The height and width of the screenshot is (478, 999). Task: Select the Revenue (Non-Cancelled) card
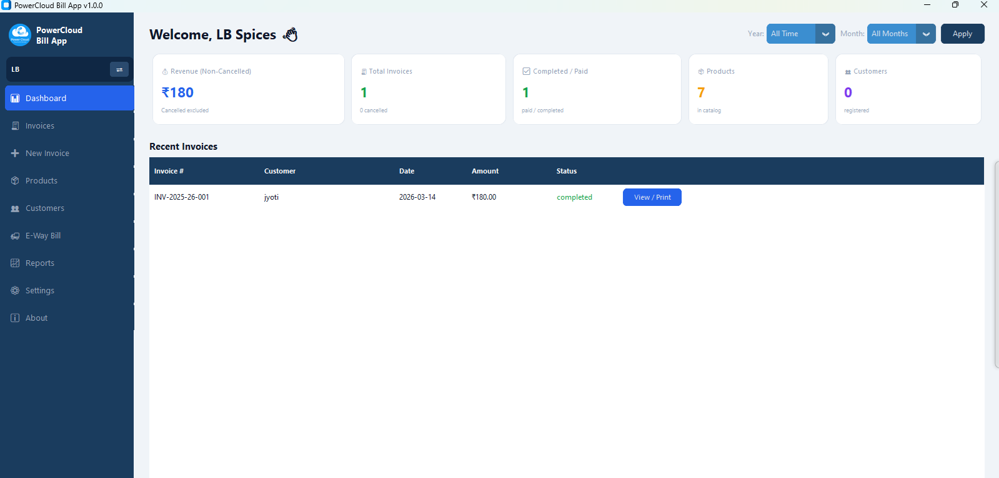pos(248,89)
